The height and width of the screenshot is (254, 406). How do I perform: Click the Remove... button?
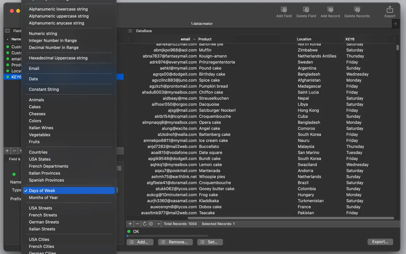(175, 242)
